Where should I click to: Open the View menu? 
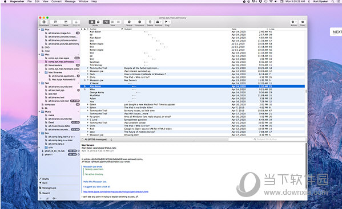pyautogui.click(x=45, y=1)
